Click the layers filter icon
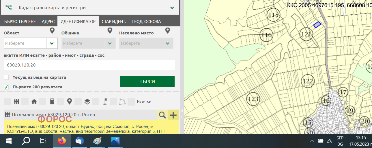Viewport: 372px width, 148px height. (x=87, y=101)
